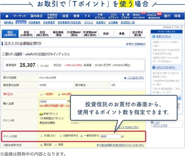Click the ご入金はこちら link
Screen dimensions: 185x156
click(136, 78)
